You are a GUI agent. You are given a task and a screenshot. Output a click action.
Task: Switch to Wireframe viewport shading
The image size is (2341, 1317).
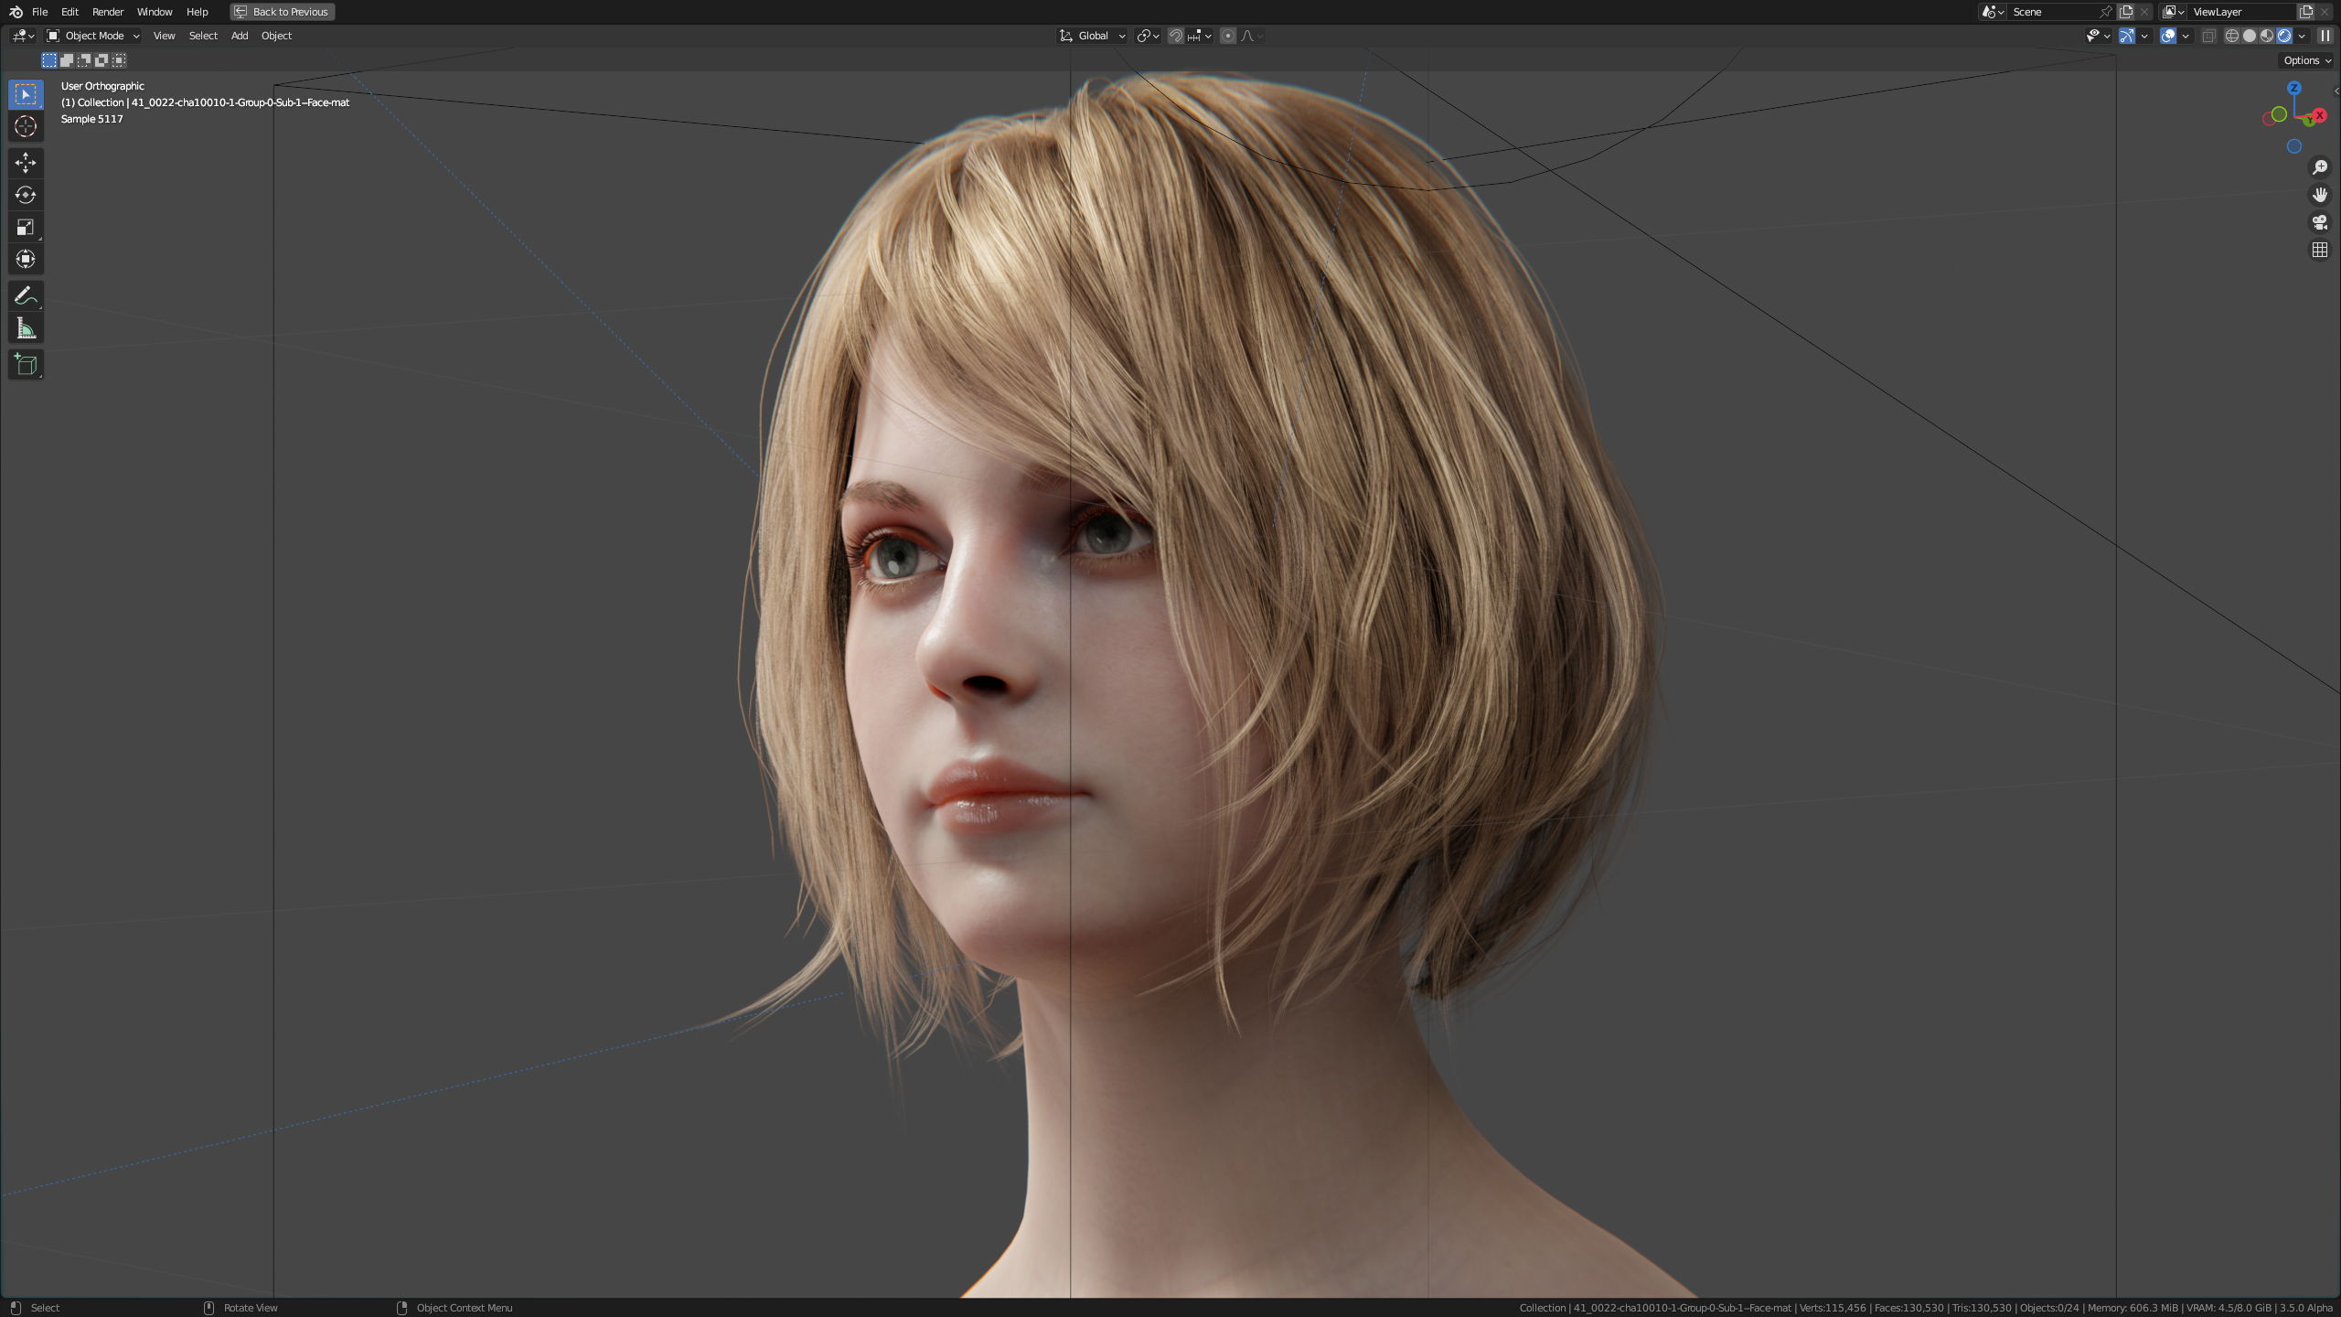tap(2232, 36)
